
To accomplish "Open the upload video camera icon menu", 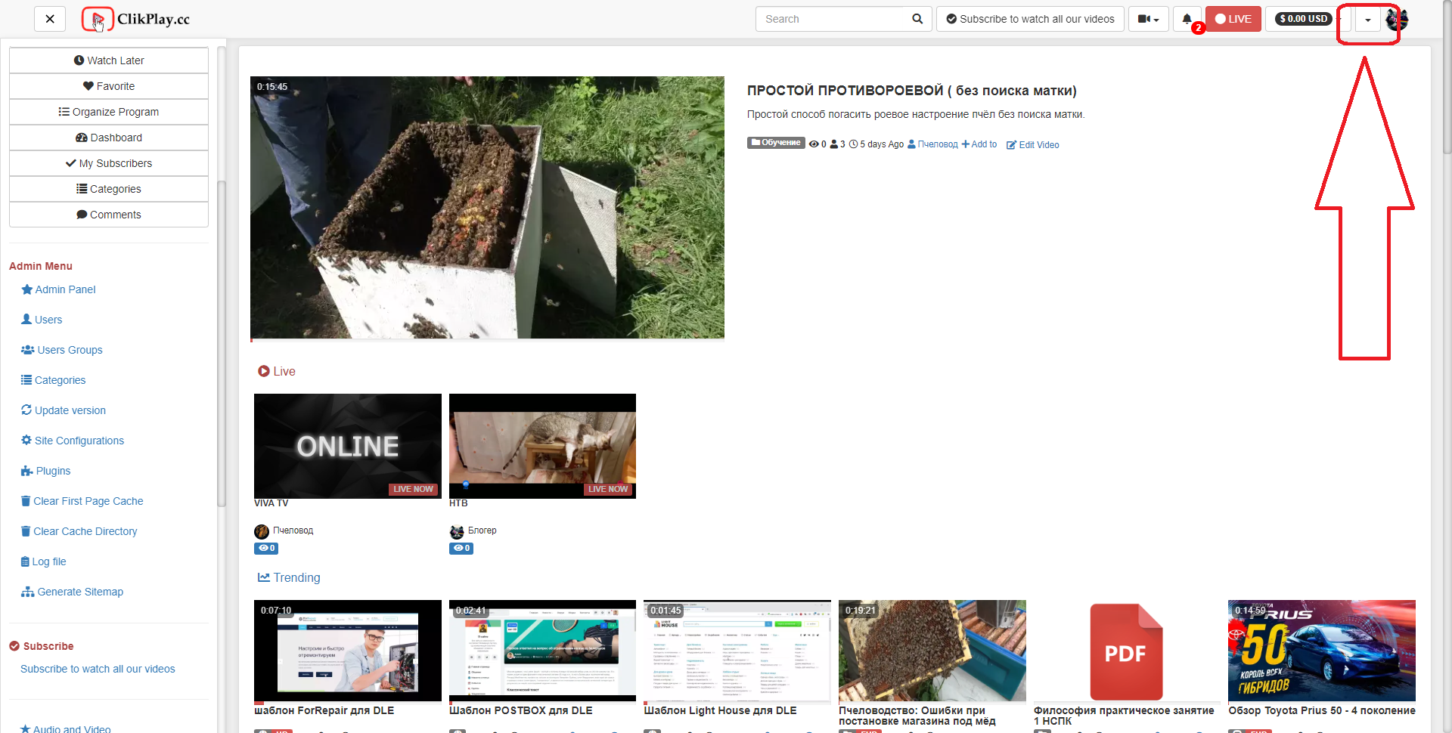I will (1143, 19).
